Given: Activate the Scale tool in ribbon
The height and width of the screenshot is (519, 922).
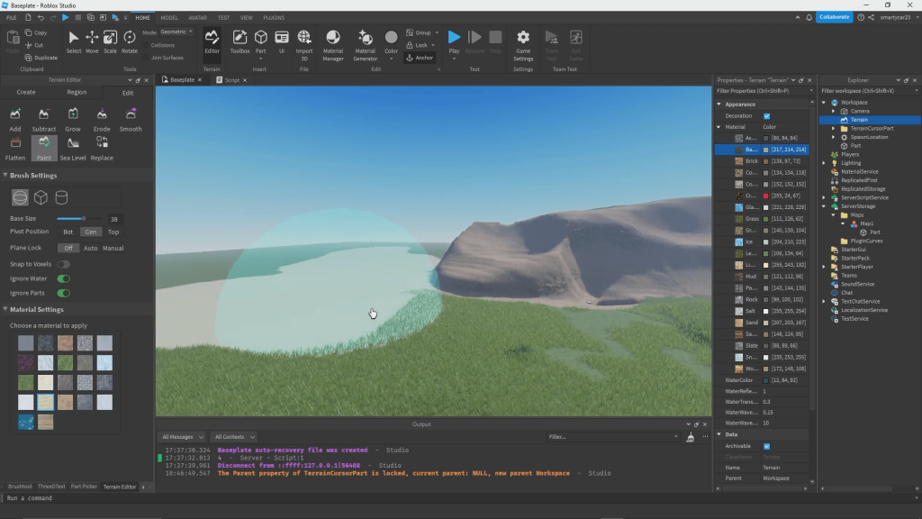Looking at the screenshot, I should click(x=110, y=42).
